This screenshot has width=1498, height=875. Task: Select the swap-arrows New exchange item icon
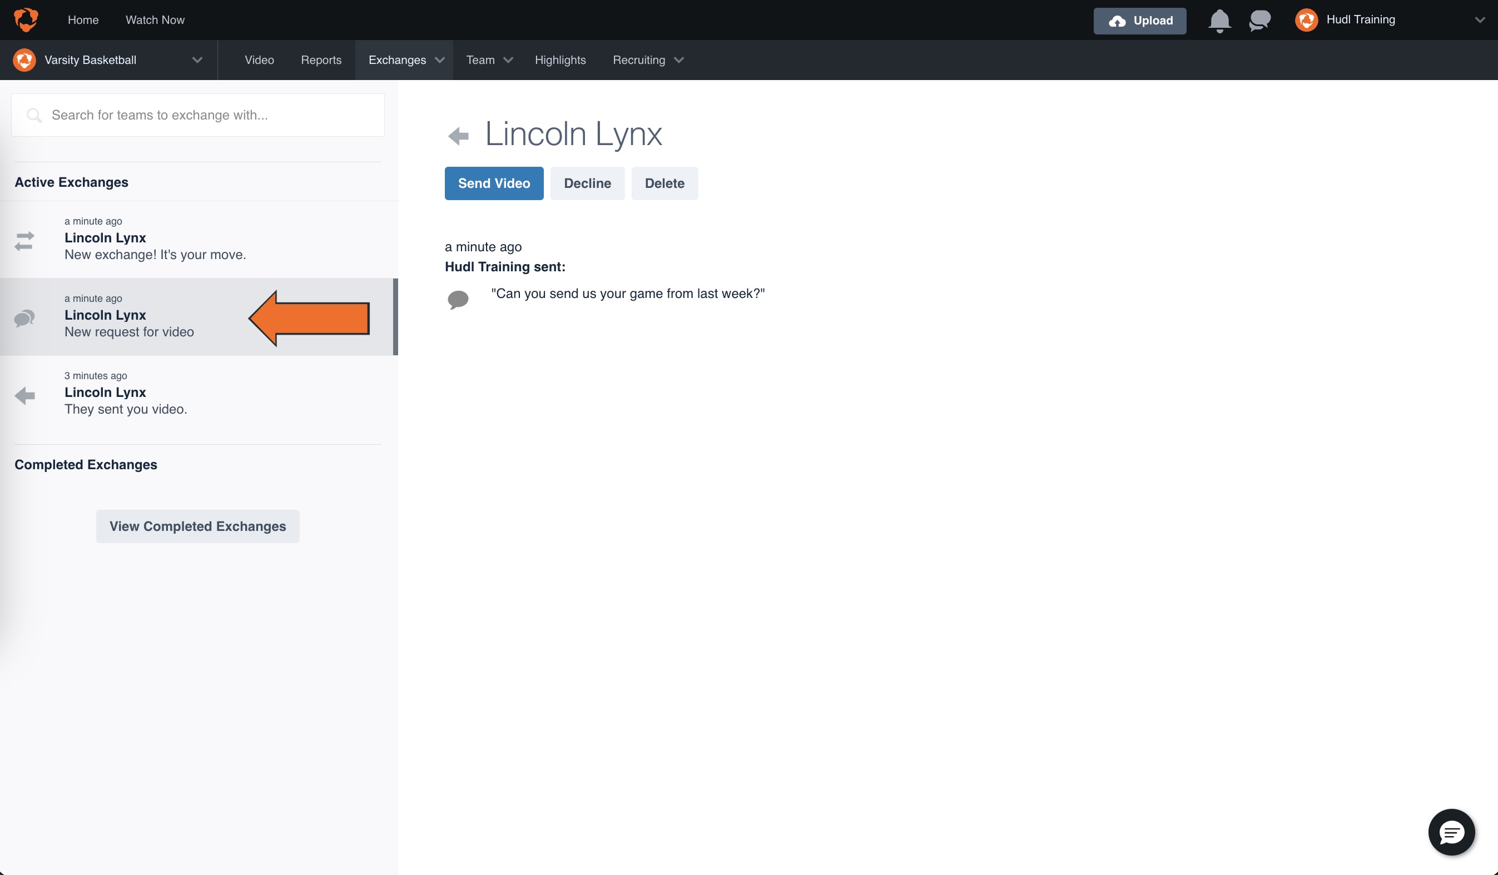click(24, 241)
